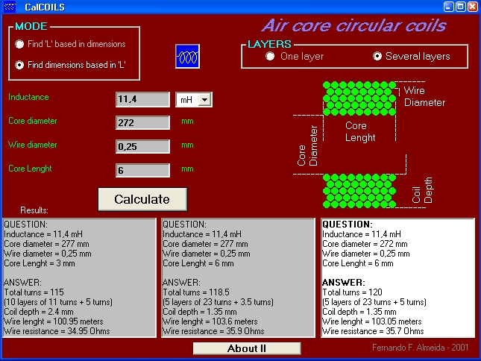
Task: Click the "Air core circular coils" heading
Action: pyautogui.click(x=354, y=25)
